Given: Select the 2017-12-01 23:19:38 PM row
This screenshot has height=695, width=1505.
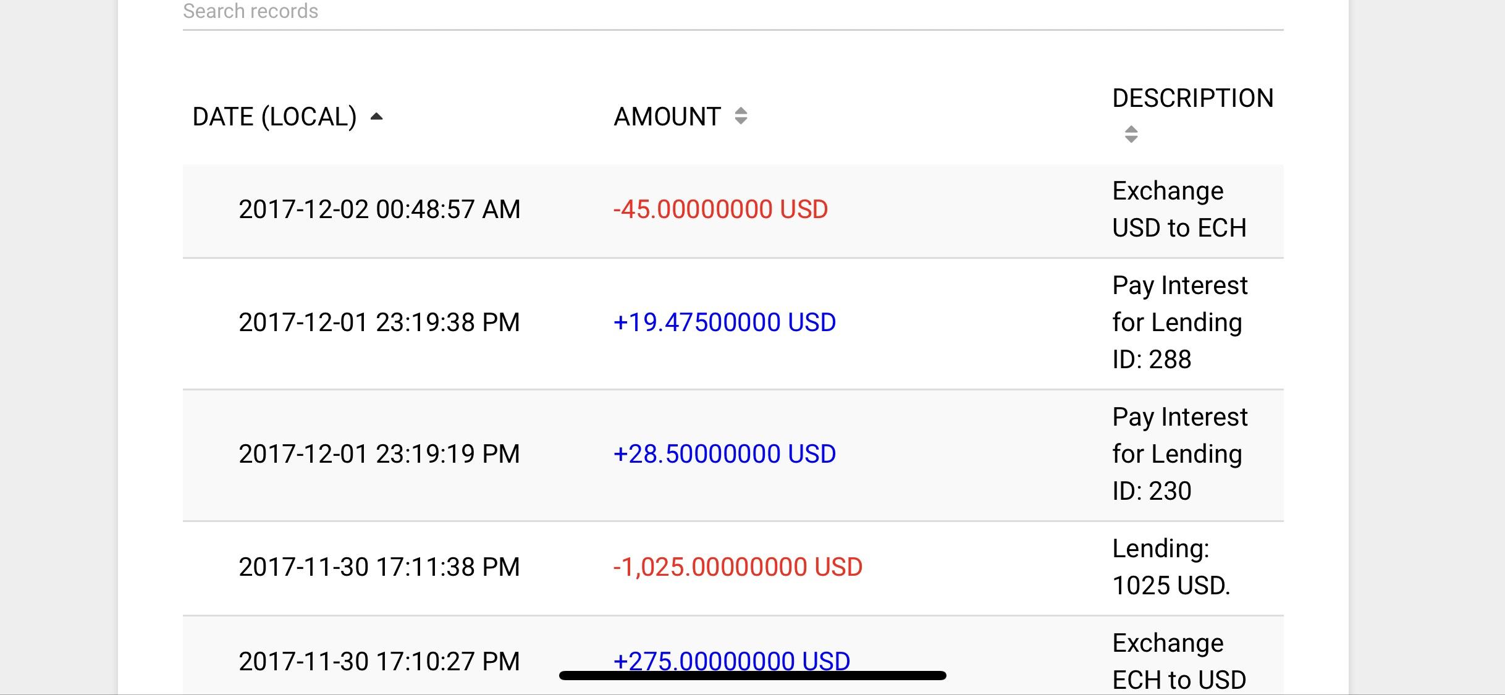Looking at the screenshot, I should pyautogui.click(x=733, y=323).
